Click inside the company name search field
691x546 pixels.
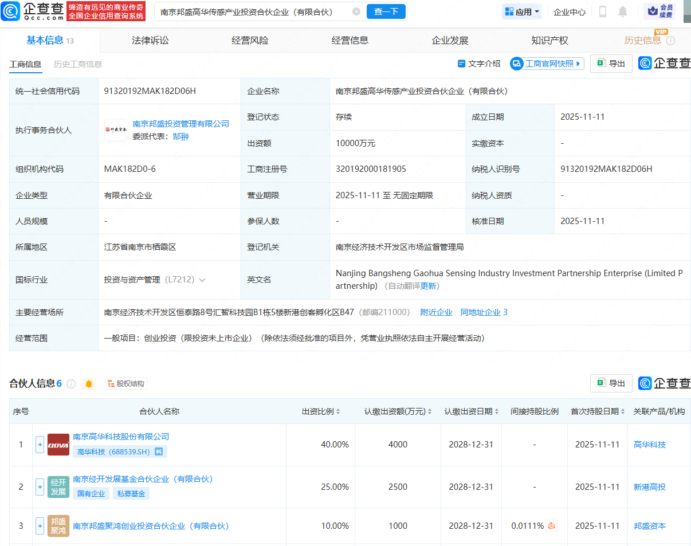tap(252, 11)
